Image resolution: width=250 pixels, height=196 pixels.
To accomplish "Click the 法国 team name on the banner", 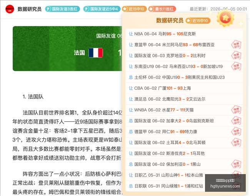I will [x=79, y=53].
